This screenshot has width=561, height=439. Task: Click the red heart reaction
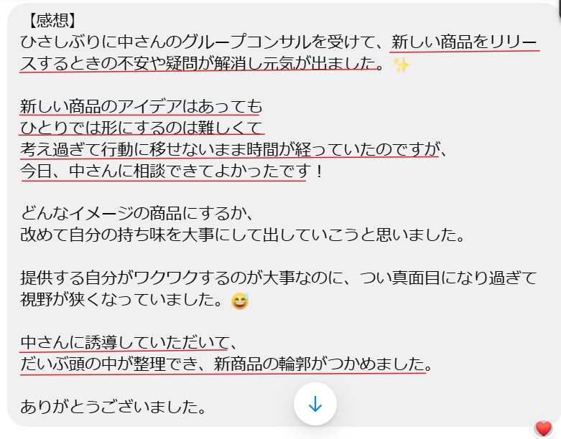click(543, 429)
